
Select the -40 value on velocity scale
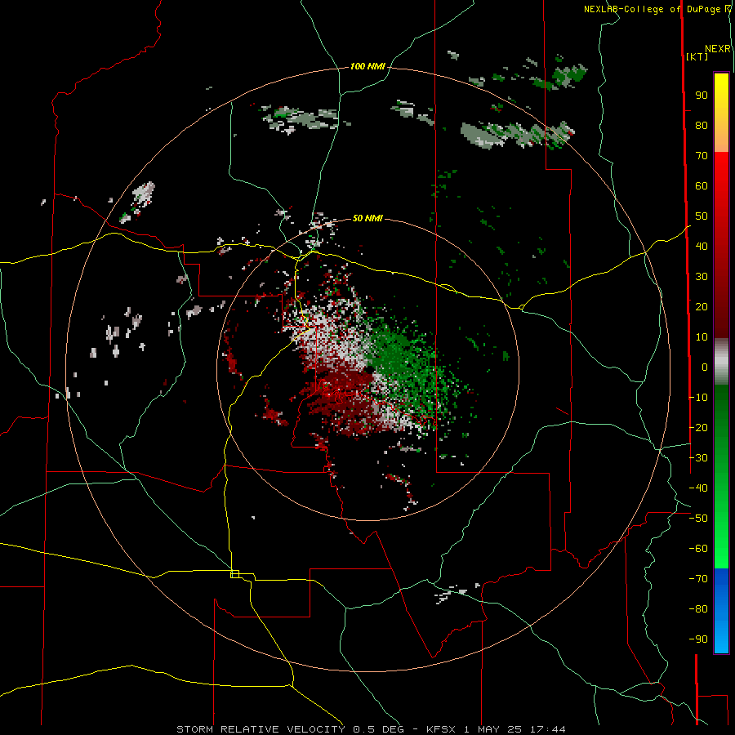coord(698,488)
